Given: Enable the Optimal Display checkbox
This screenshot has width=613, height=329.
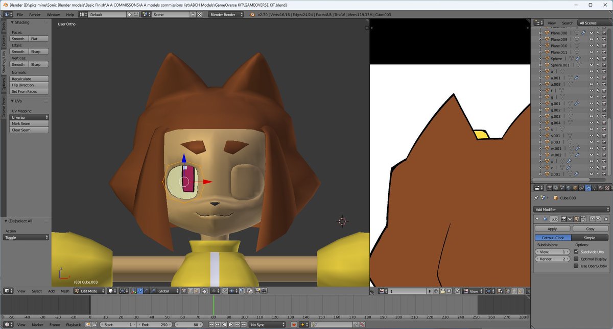Looking at the screenshot, I should 576,259.
